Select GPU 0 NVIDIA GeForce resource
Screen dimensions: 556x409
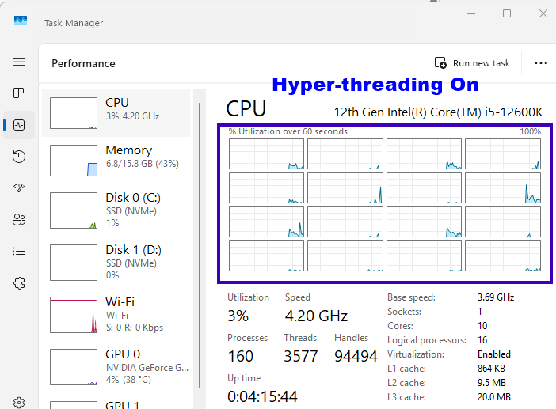coord(116,366)
